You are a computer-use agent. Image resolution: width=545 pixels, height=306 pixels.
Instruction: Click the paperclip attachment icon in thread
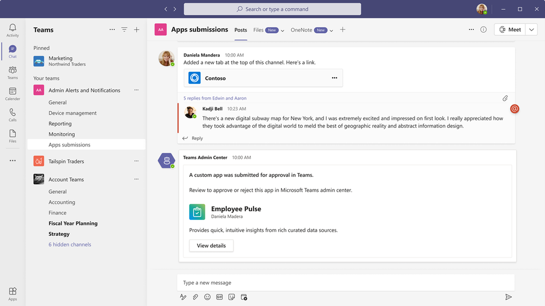(x=505, y=99)
